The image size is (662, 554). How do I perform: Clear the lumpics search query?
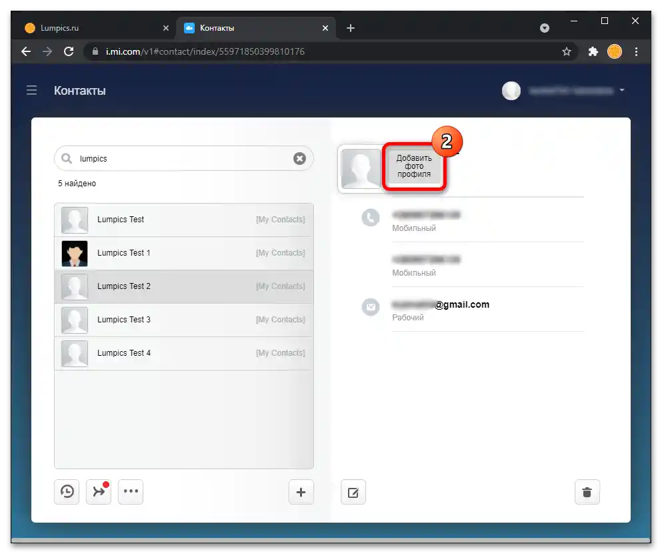coord(299,158)
